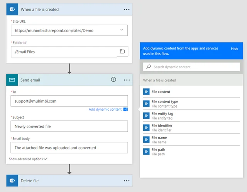
Task: Focus the Search dynamic content field
Action: point(191,67)
